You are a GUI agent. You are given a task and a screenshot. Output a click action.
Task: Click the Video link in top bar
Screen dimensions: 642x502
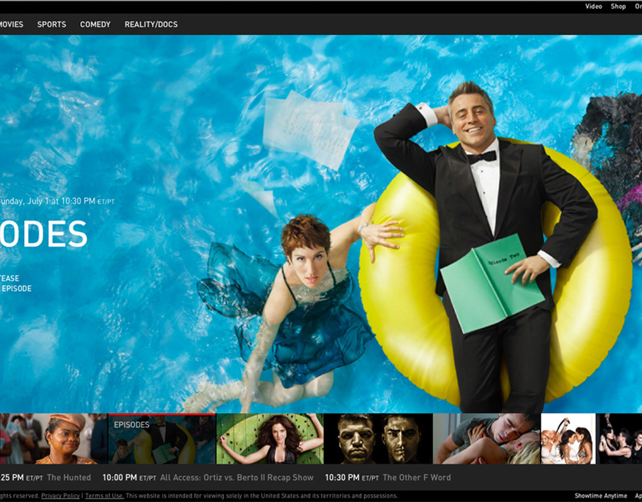point(593,6)
